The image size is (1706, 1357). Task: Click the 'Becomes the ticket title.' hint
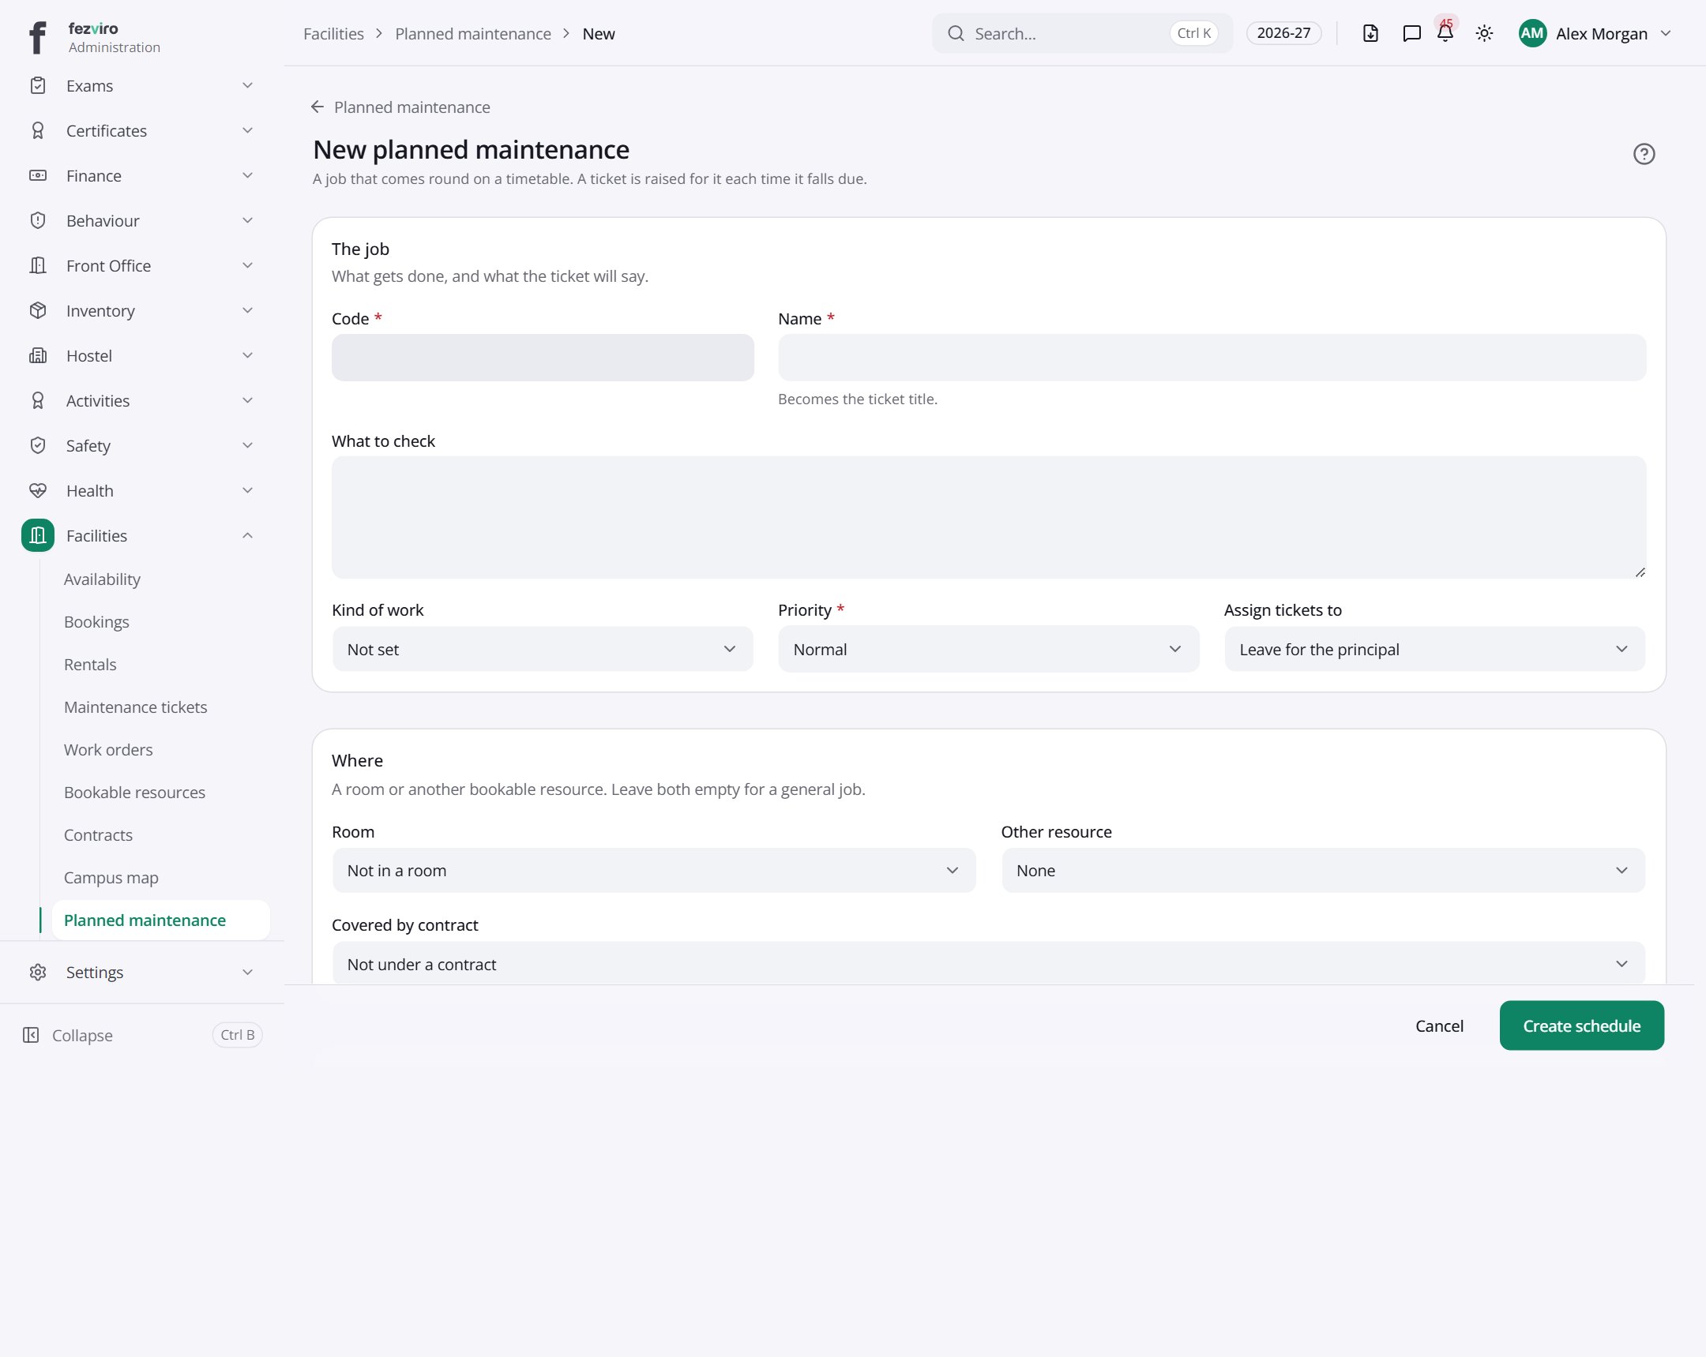point(857,399)
